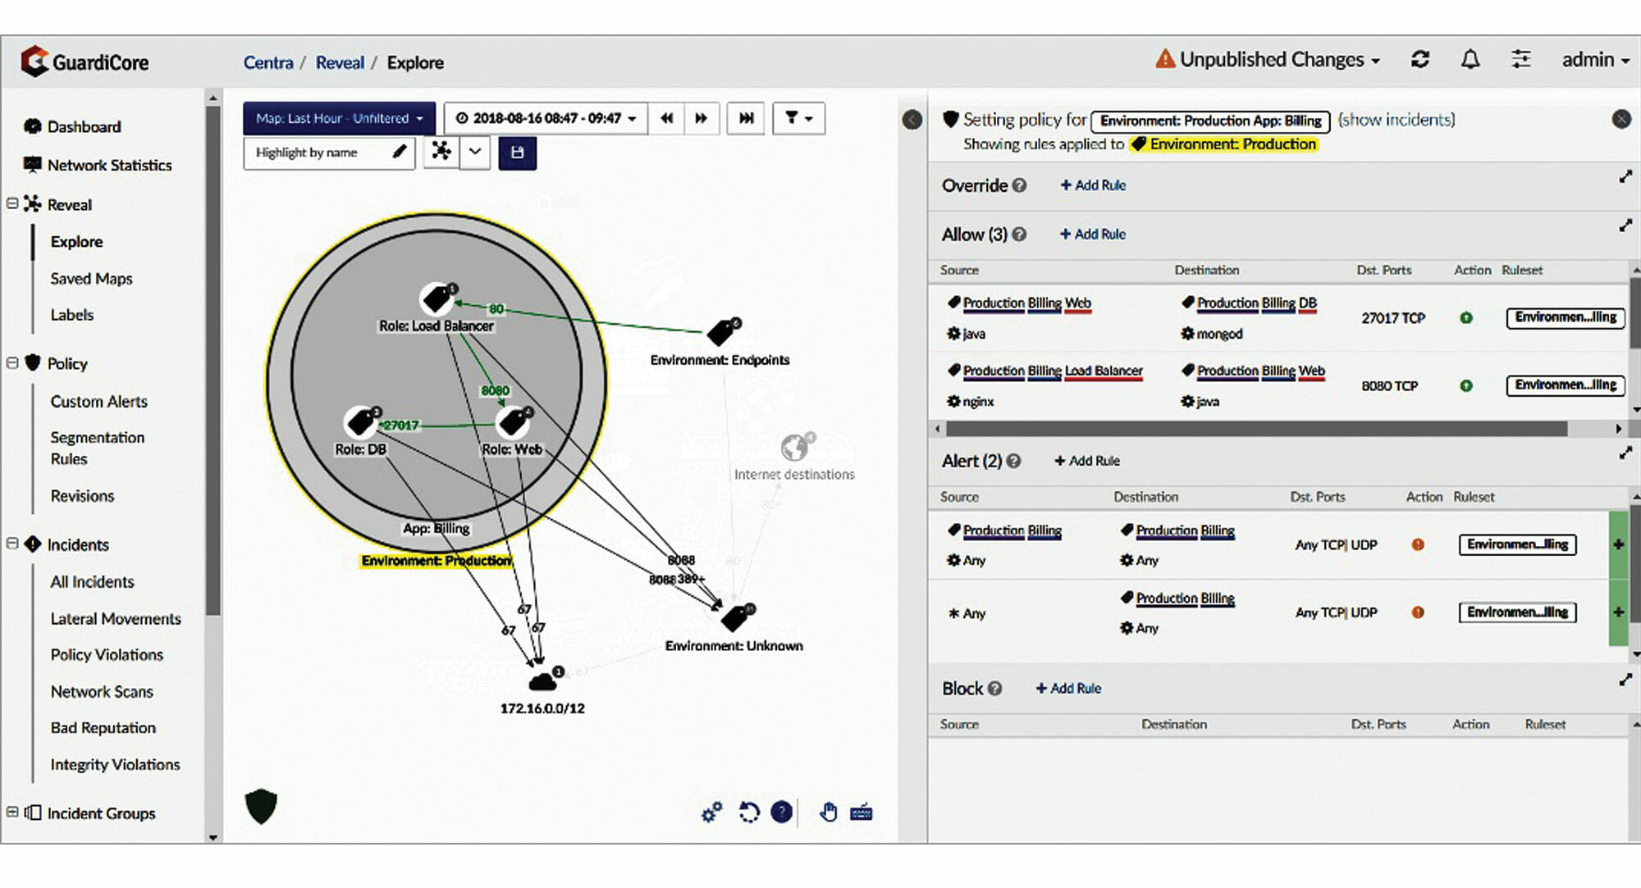The height and width of the screenshot is (888, 1641).
Task: Open the filter funnel dropdown
Action: point(798,118)
